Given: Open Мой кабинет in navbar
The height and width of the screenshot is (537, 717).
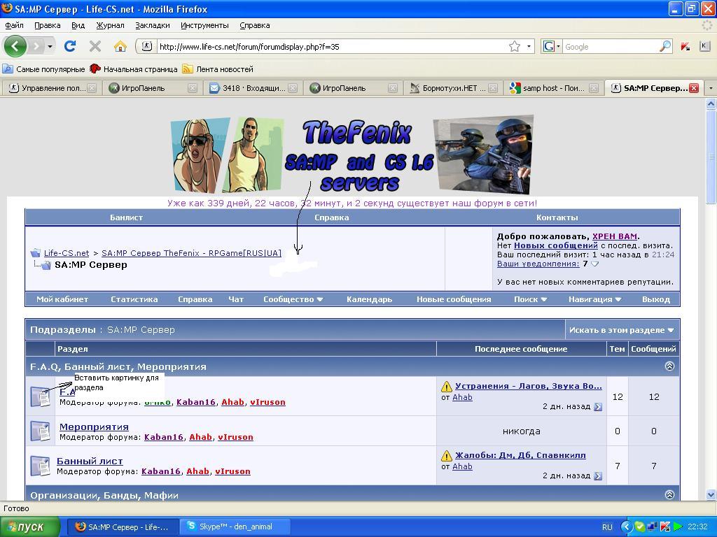Looking at the screenshot, I should click(62, 299).
